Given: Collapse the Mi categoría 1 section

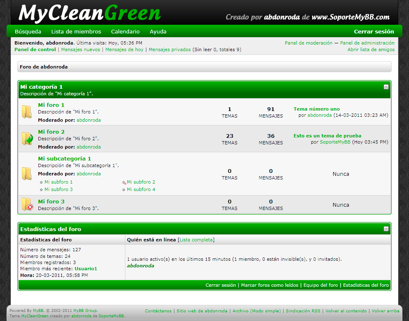Looking at the screenshot, I should 386,87.
